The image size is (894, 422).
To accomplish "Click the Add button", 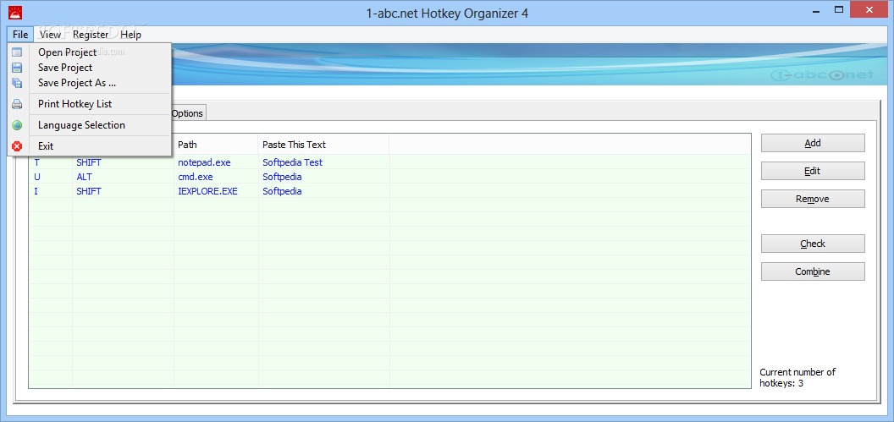I will click(x=813, y=143).
